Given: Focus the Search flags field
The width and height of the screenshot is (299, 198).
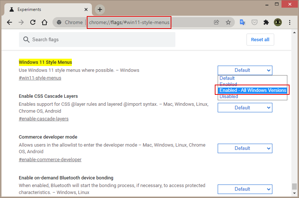Looking at the screenshot, I should click(97, 39).
